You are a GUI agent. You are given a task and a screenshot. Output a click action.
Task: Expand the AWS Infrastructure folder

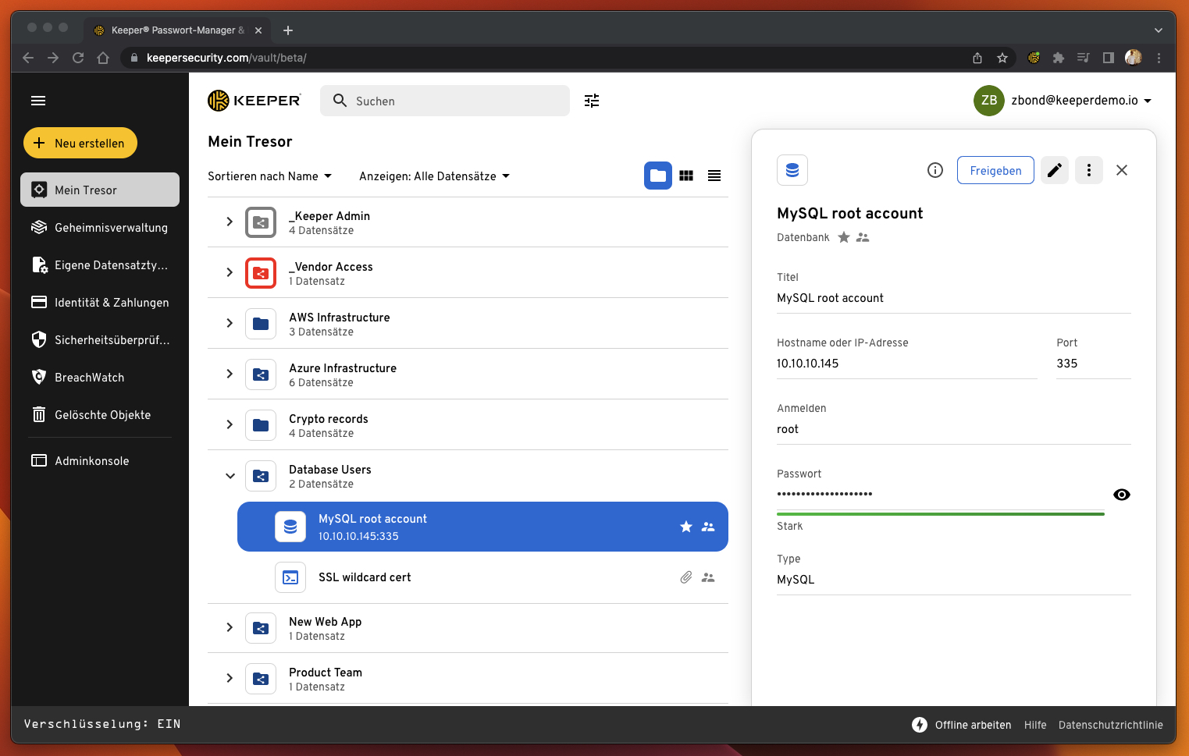click(230, 323)
